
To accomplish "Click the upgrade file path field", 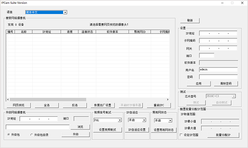I will point(38,127).
